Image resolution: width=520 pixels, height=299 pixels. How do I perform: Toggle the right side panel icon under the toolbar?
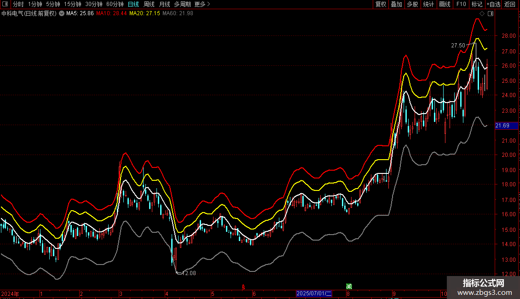491,14
